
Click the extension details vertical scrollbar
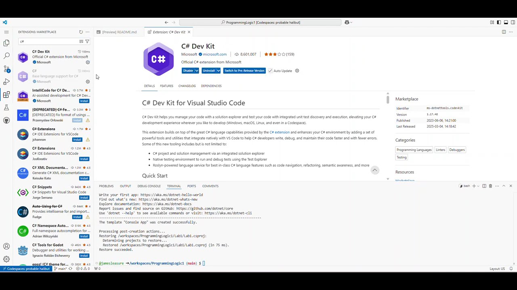click(387, 99)
